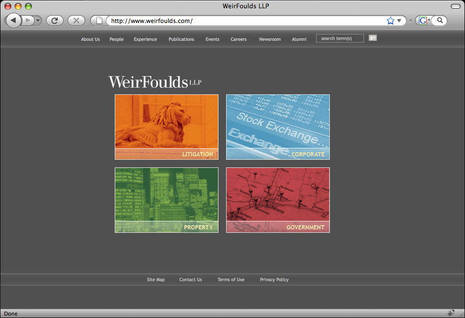Click the WeirFoulds LLP logo

point(155,82)
